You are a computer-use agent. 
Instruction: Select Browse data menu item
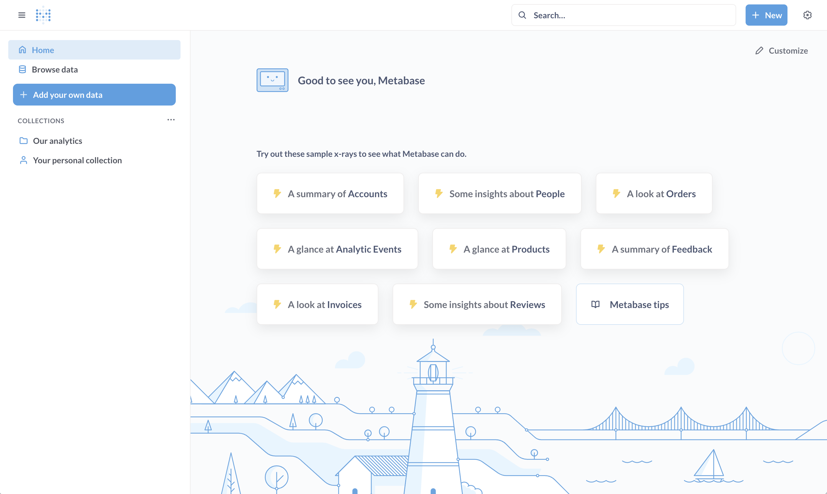(x=55, y=69)
